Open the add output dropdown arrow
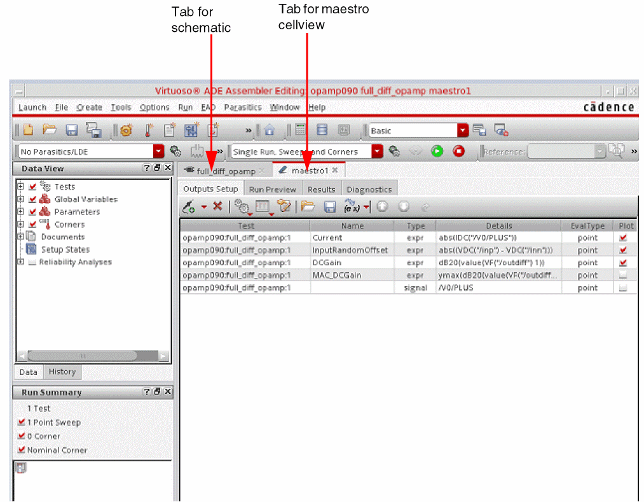 click(x=203, y=207)
